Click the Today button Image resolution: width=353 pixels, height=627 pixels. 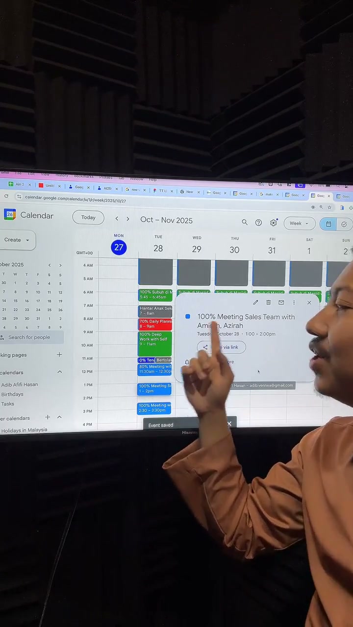tap(88, 217)
